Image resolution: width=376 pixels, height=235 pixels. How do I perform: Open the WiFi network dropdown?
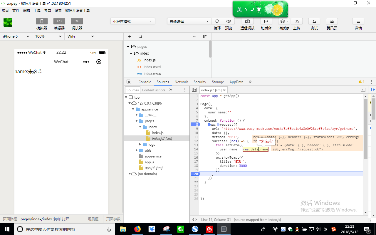[x=80, y=36]
